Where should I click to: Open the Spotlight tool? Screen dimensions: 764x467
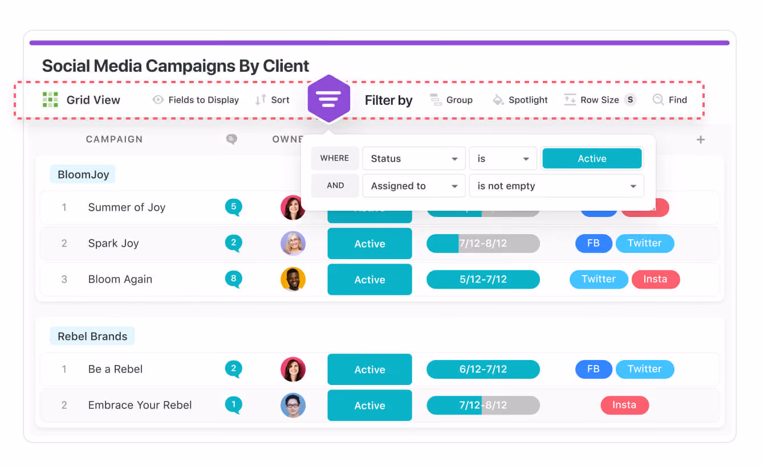coord(519,100)
